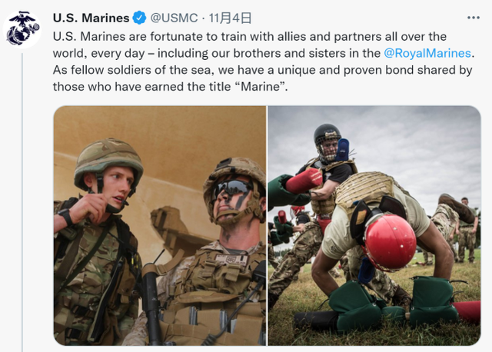Open the U.S. Marines profile avatar
This screenshot has height=352, width=492.
point(22,29)
